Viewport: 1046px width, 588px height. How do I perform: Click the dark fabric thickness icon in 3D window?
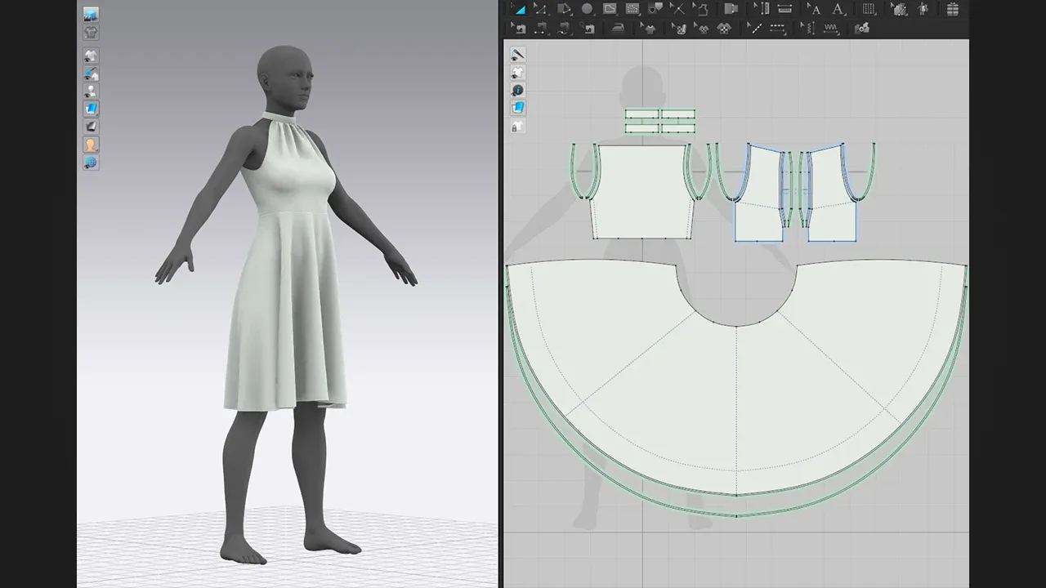[x=91, y=126]
